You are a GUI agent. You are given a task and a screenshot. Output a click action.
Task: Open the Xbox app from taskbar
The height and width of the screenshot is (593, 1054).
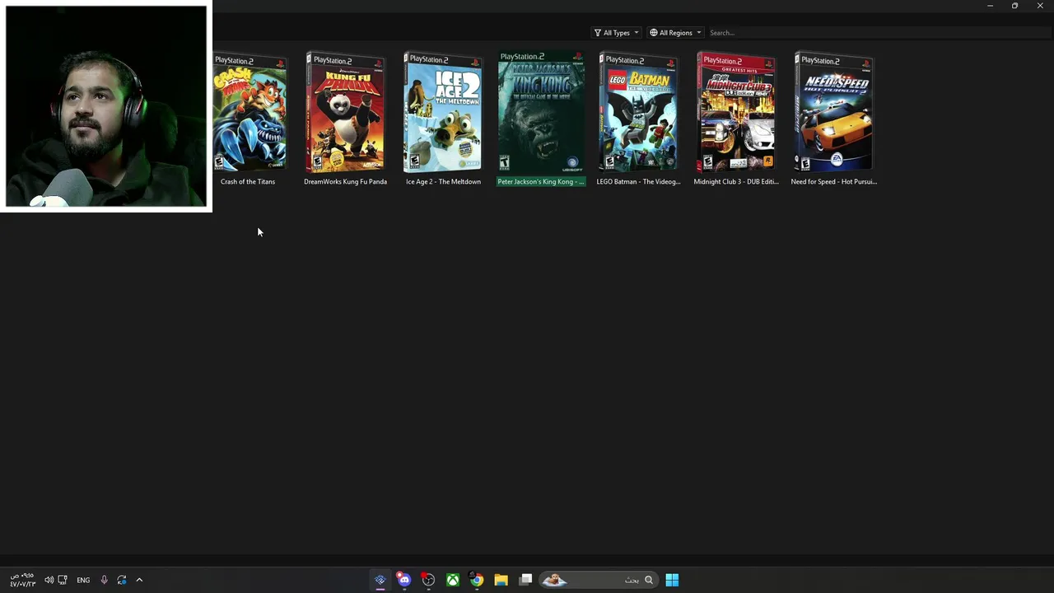click(x=453, y=580)
